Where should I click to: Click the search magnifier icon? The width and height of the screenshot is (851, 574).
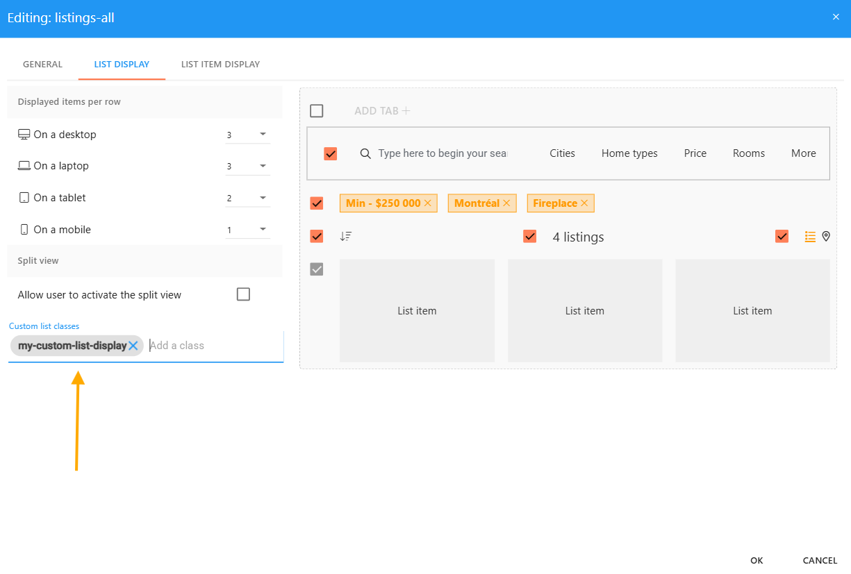(x=365, y=153)
